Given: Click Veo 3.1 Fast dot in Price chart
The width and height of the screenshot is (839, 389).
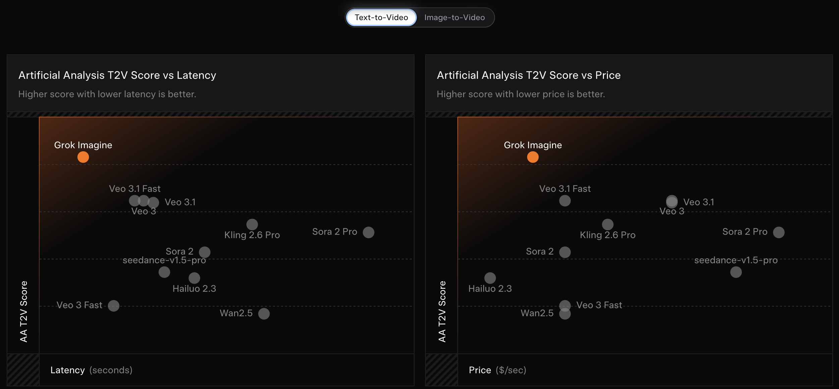Looking at the screenshot, I should click(x=565, y=201).
